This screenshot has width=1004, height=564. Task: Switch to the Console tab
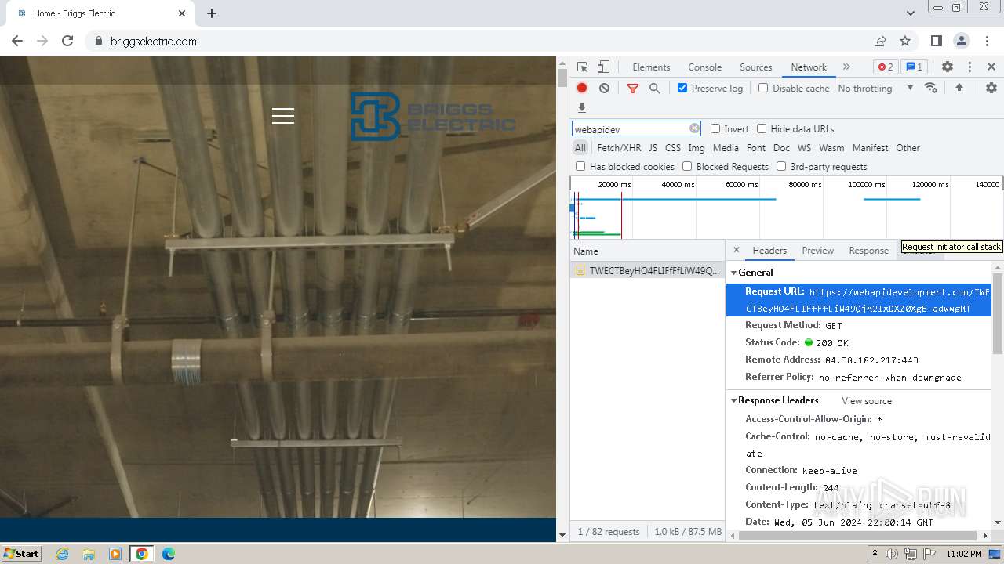(704, 67)
